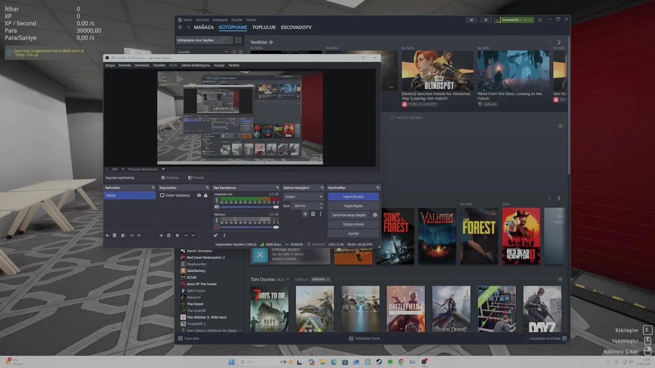Enable Stüdyo Modu

coord(354,224)
